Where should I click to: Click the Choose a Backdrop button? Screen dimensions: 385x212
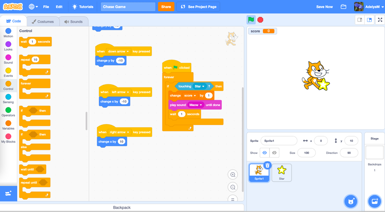coord(374,201)
